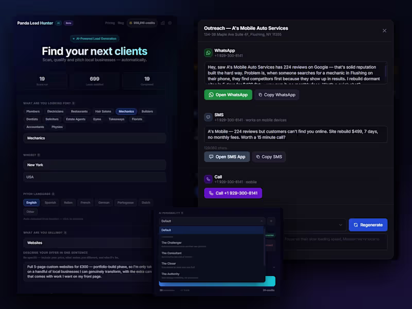Select 'The Challenger' personality option
Screen dimensions: 412x309
(x=212, y=244)
